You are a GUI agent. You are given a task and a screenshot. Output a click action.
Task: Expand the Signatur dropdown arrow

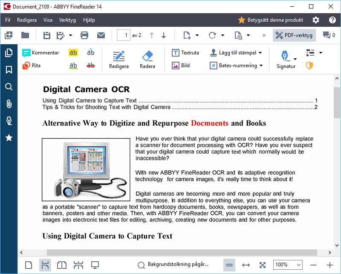click(295, 59)
